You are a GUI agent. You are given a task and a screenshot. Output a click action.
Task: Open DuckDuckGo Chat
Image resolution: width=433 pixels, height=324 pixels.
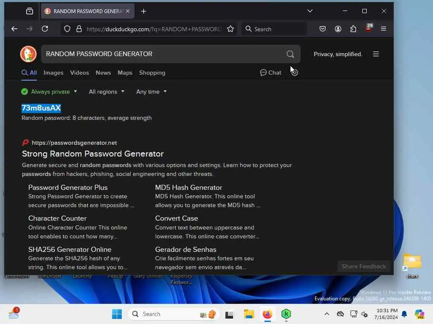271,73
